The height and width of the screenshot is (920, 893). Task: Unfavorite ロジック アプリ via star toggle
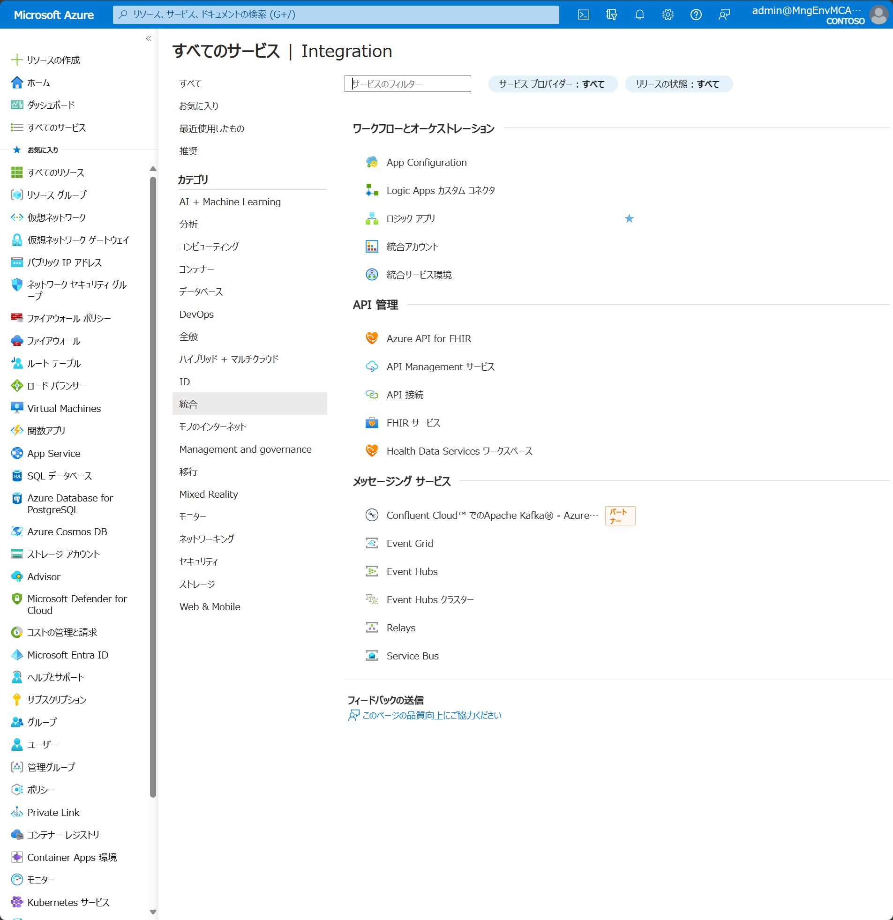point(629,219)
